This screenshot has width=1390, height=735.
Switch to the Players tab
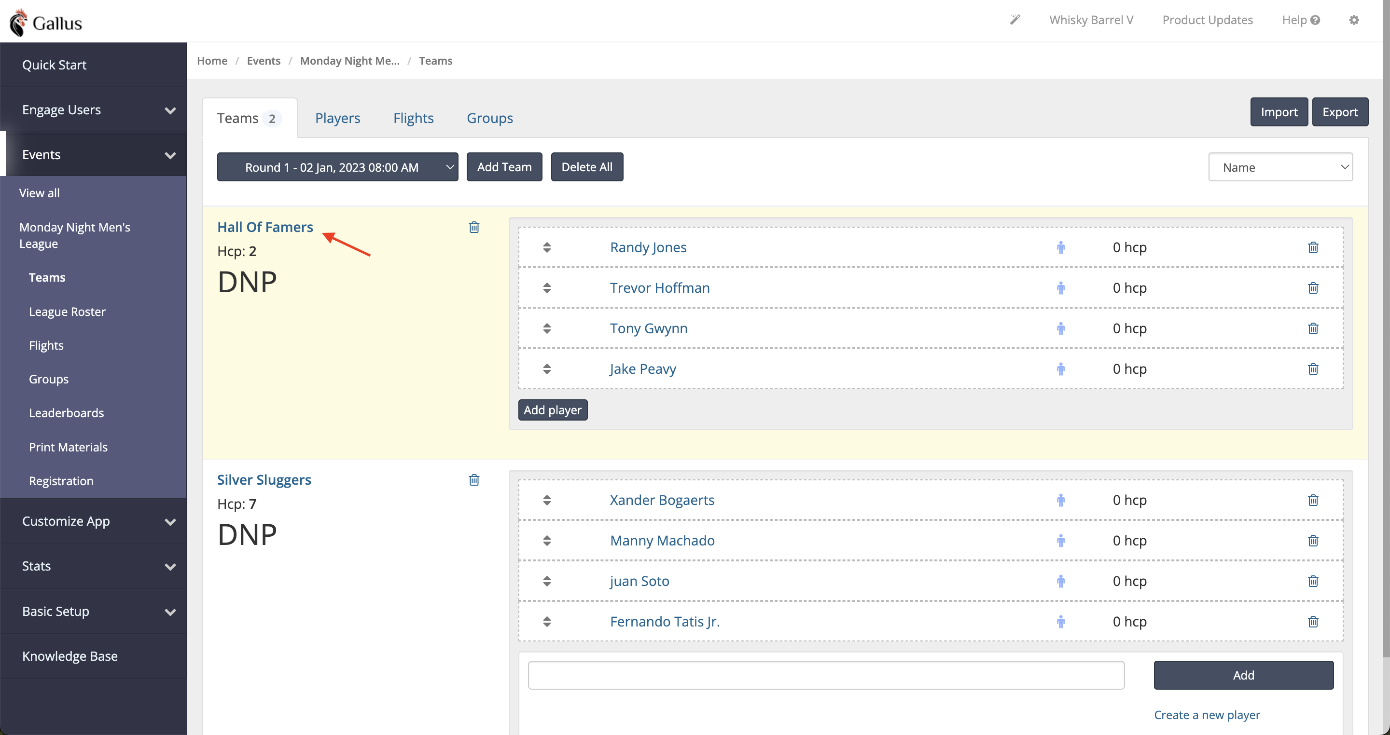click(337, 118)
